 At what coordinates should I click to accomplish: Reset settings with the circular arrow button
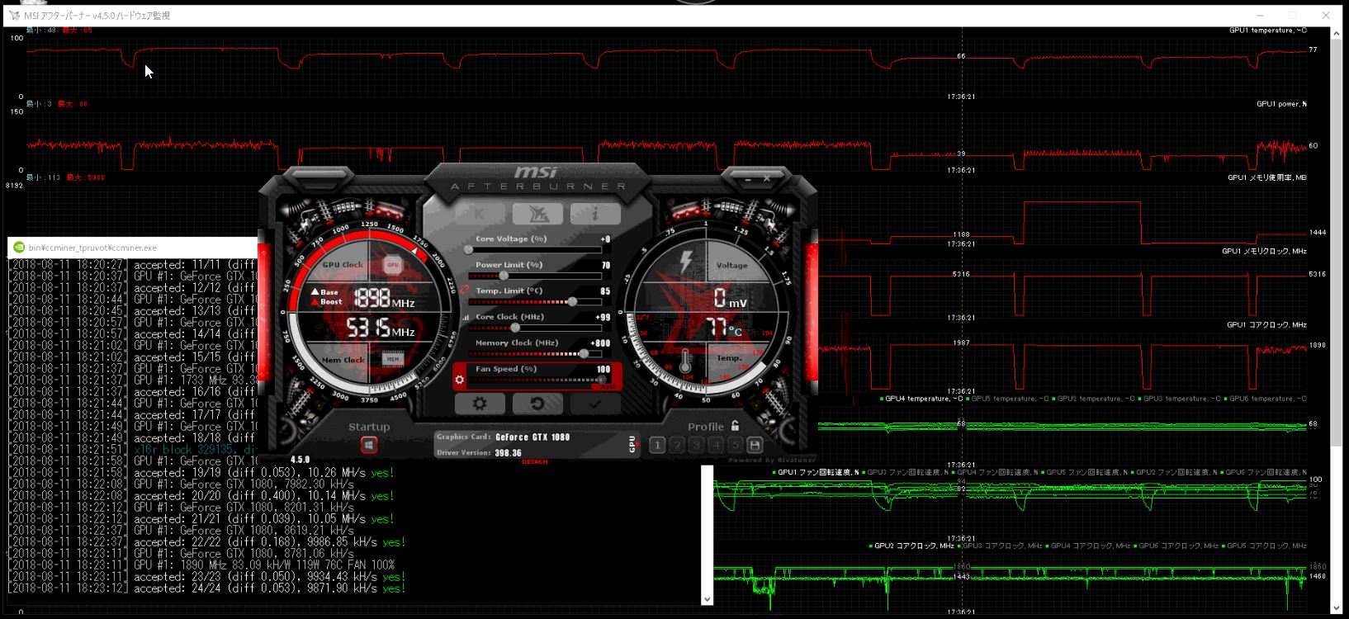[537, 404]
